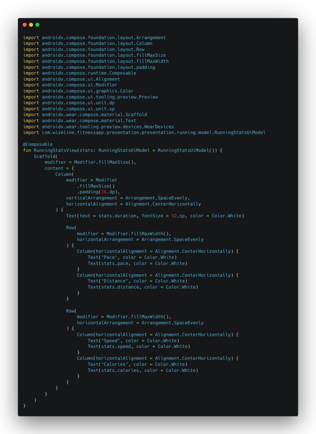The image size is (316, 434).
Task: Click the ui.tooling.preview.Preview import line
Action: tap(90, 97)
